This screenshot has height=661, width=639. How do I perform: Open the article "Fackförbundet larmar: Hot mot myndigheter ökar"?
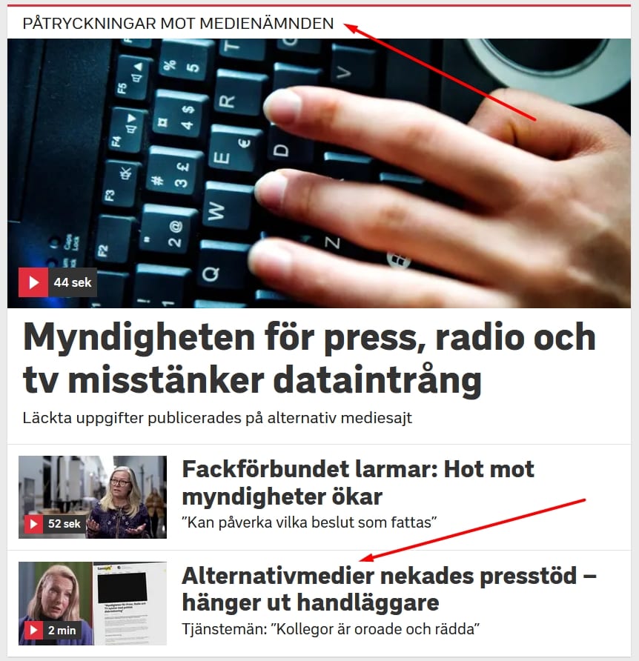tap(357, 482)
